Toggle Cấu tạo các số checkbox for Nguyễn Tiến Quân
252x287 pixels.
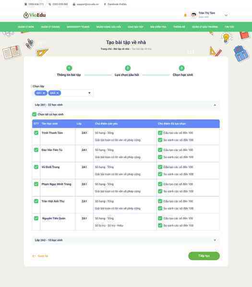(160, 218)
